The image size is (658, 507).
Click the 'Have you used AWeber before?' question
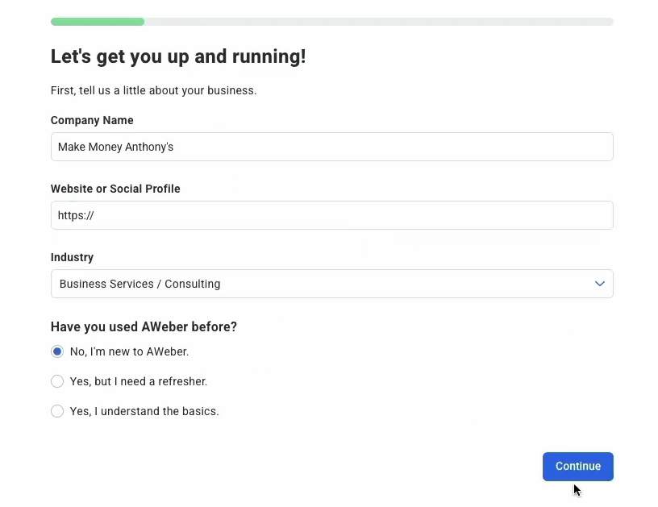[144, 326]
